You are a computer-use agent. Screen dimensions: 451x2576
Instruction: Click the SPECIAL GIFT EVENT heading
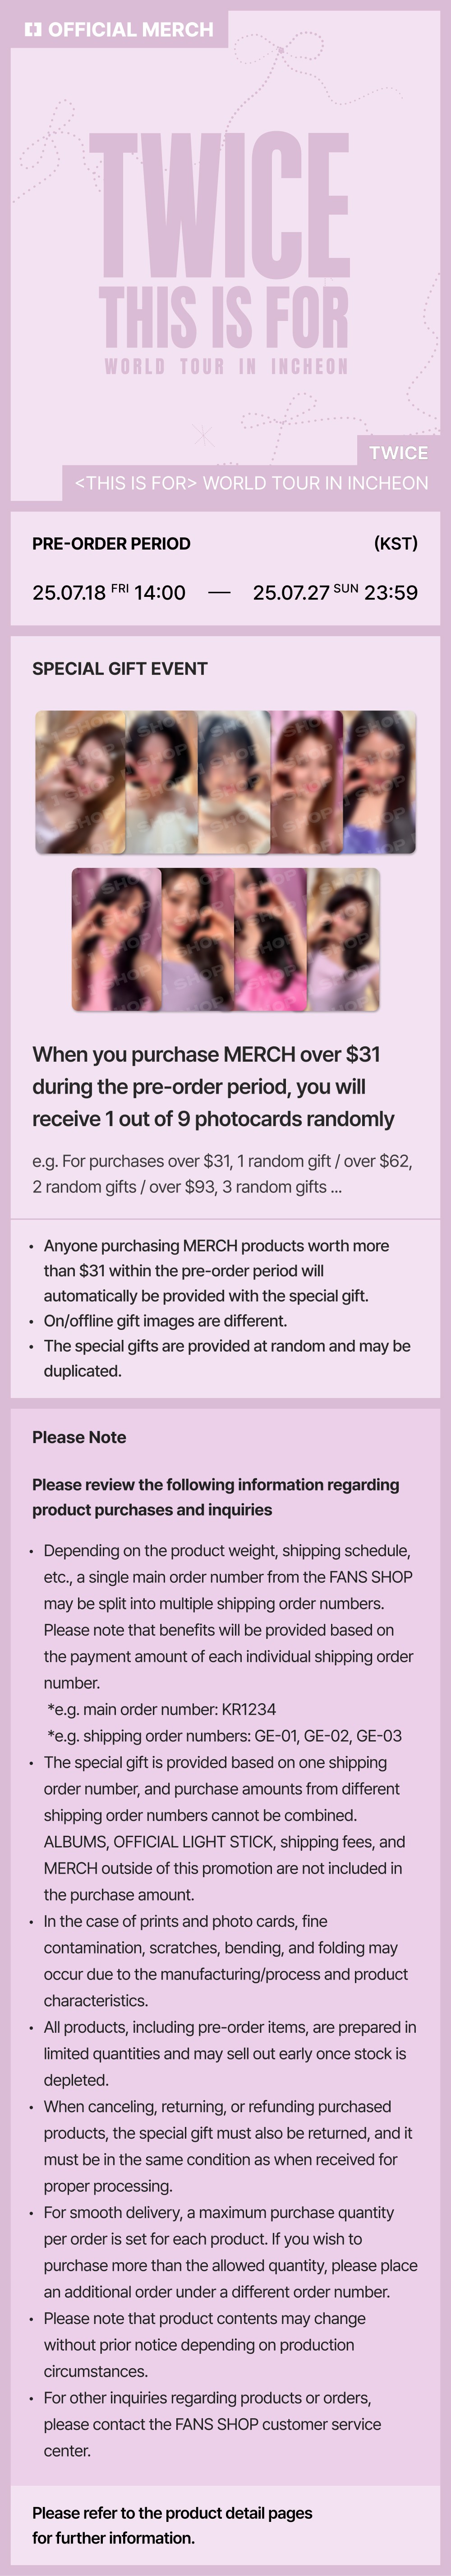120,668
